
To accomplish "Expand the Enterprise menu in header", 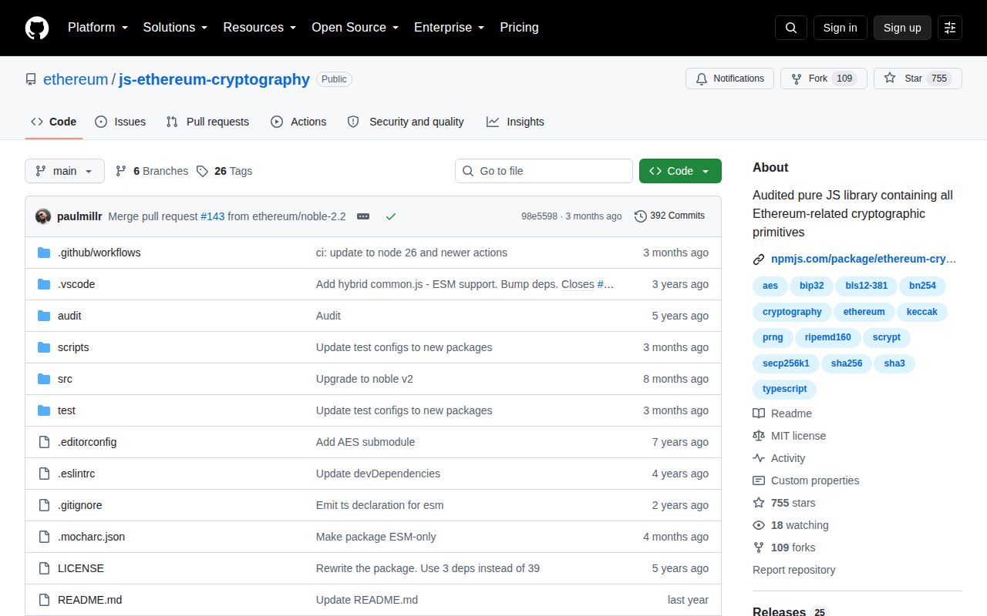I will coord(449,28).
